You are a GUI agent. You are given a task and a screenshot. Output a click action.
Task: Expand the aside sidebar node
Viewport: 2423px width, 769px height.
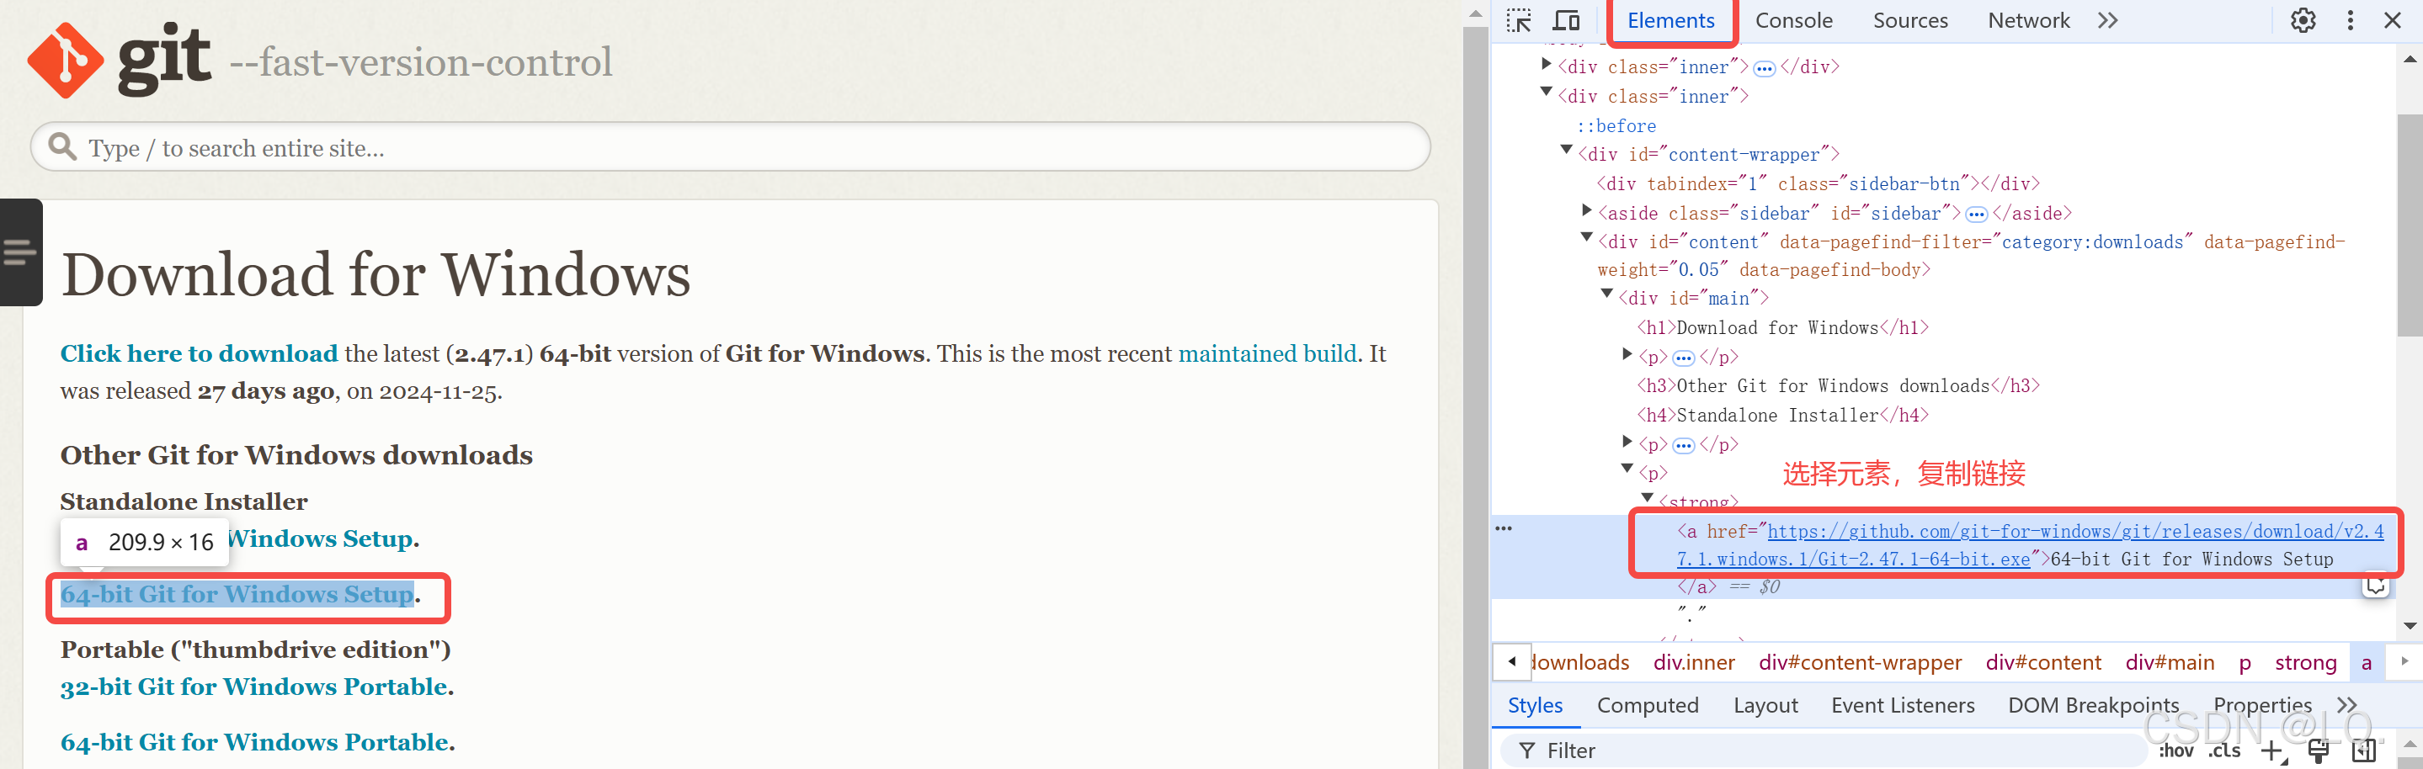pyautogui.click(x=1587, y=210)
